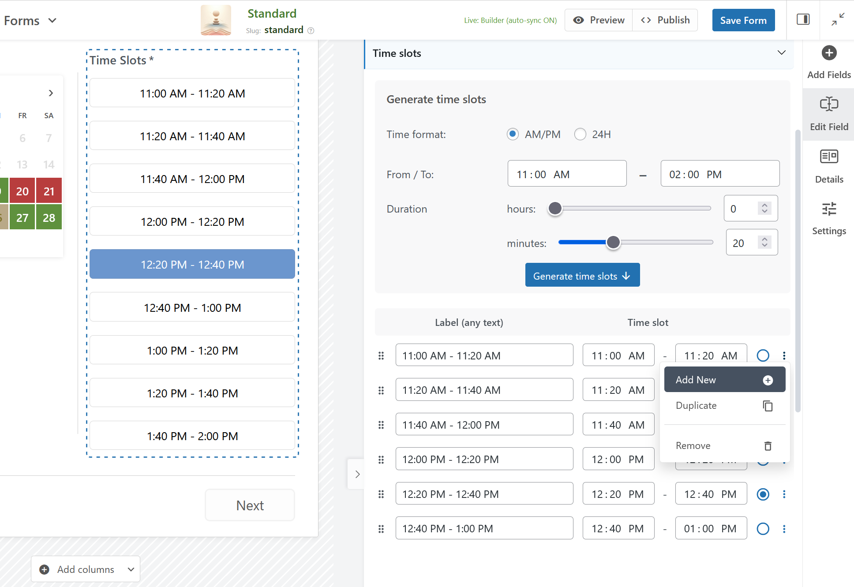Expand the Add columns dropdown
The width and height of the screenshot is (854, 587).
131,569
